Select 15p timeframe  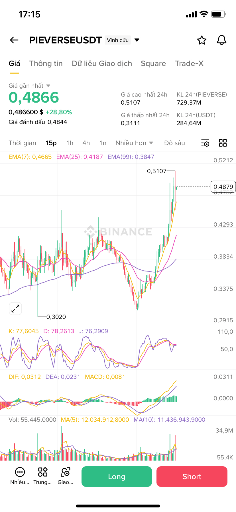pyautogui.click(x=51, y=143)
